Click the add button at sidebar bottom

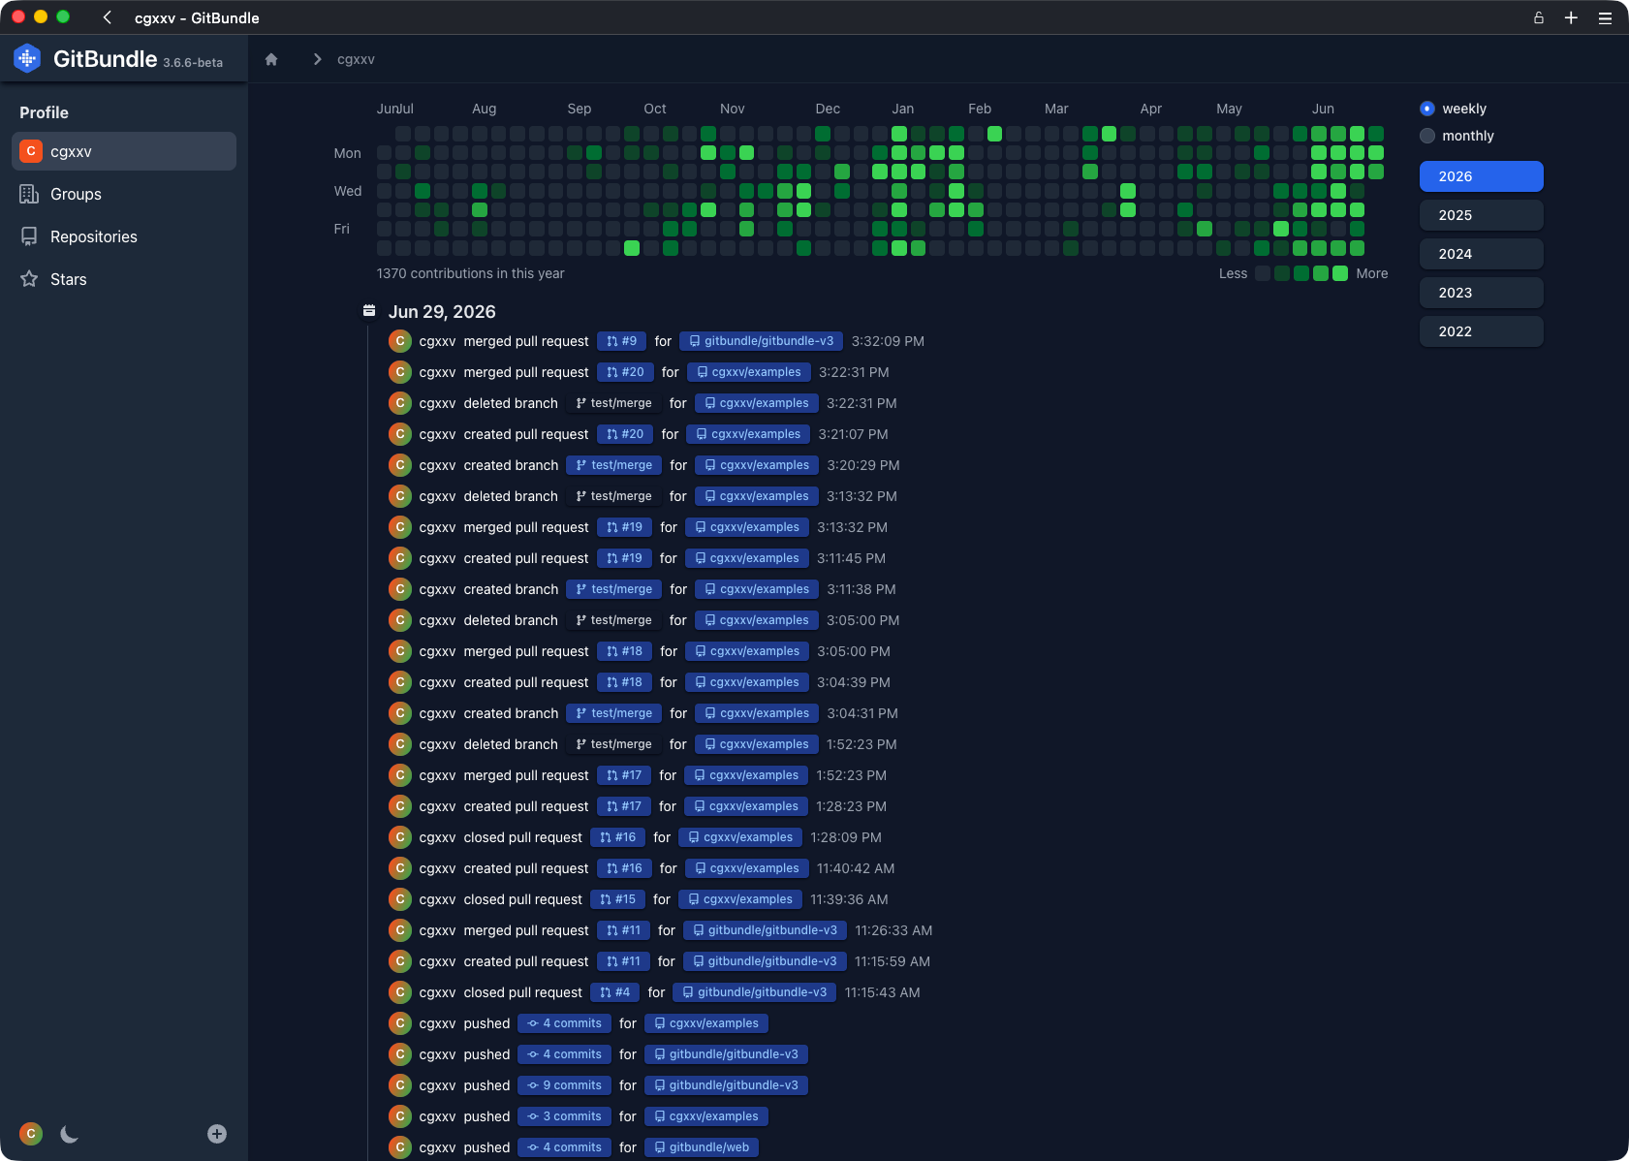coord(217,1134)
